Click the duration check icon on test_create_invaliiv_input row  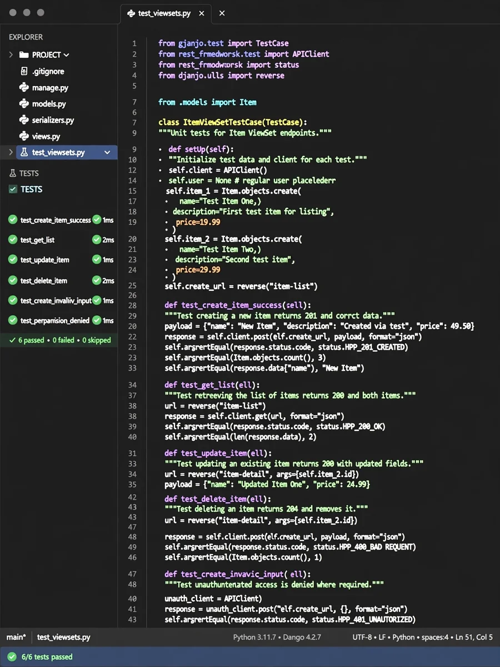point(97,301)
